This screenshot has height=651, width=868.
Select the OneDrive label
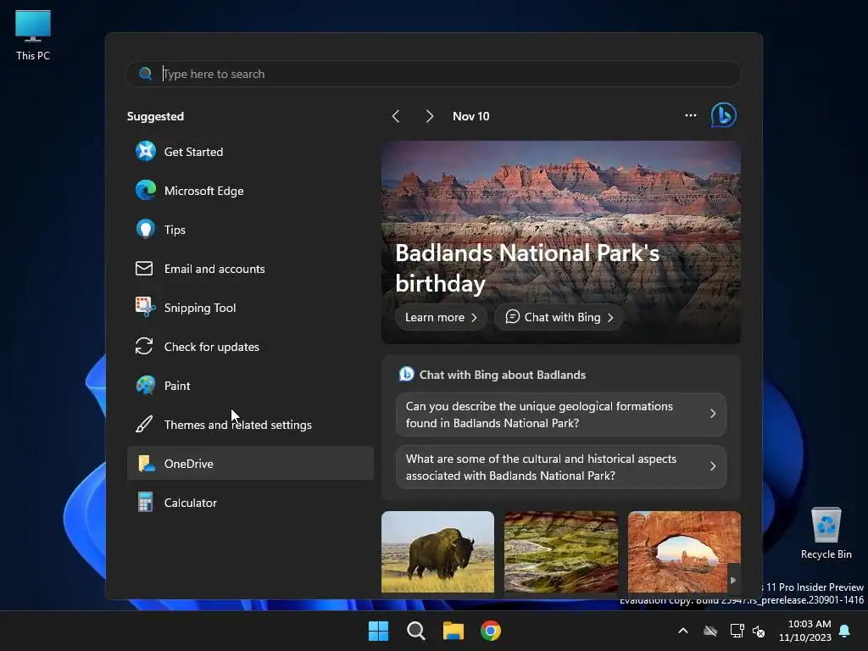pos(189,464)
